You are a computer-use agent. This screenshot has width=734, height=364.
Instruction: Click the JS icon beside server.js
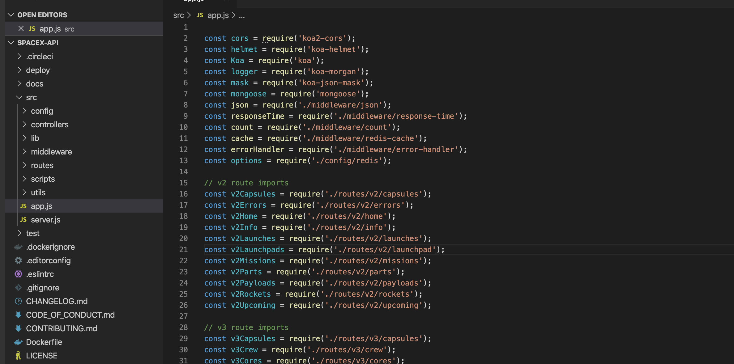[23, 220]
